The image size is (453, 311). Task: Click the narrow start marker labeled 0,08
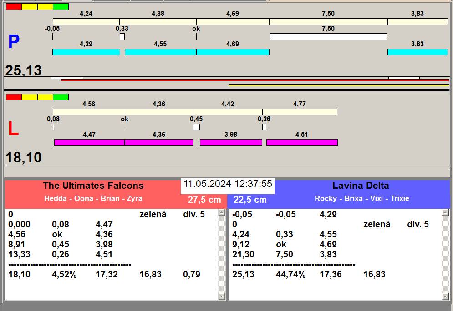53,127
